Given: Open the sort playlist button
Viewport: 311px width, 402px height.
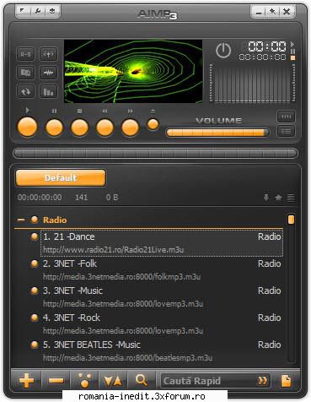Looking at the screenshot, I should [113, 381].
